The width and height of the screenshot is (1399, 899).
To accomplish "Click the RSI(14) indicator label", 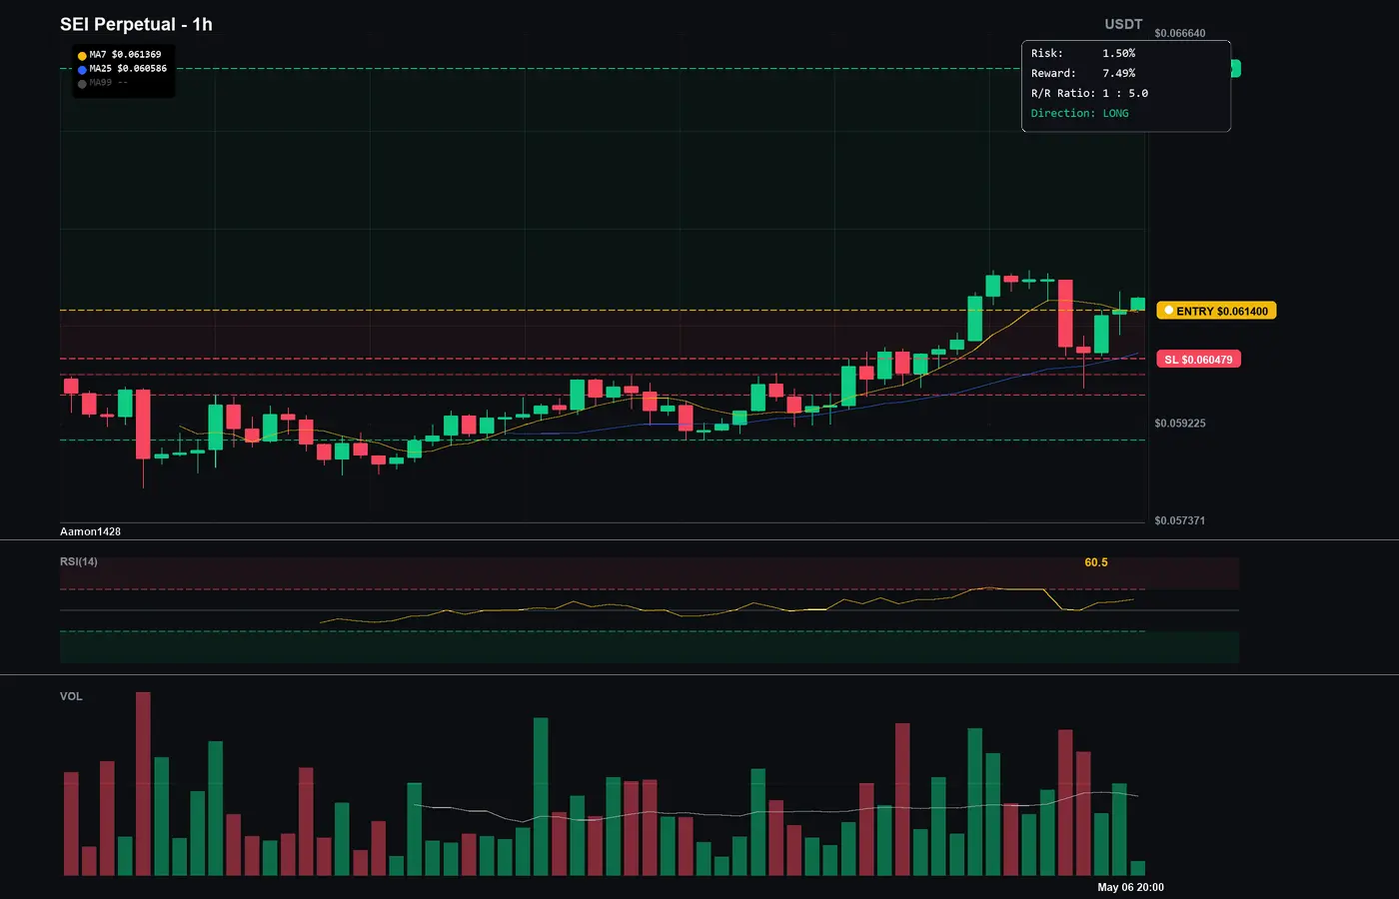I will point(79,561).
